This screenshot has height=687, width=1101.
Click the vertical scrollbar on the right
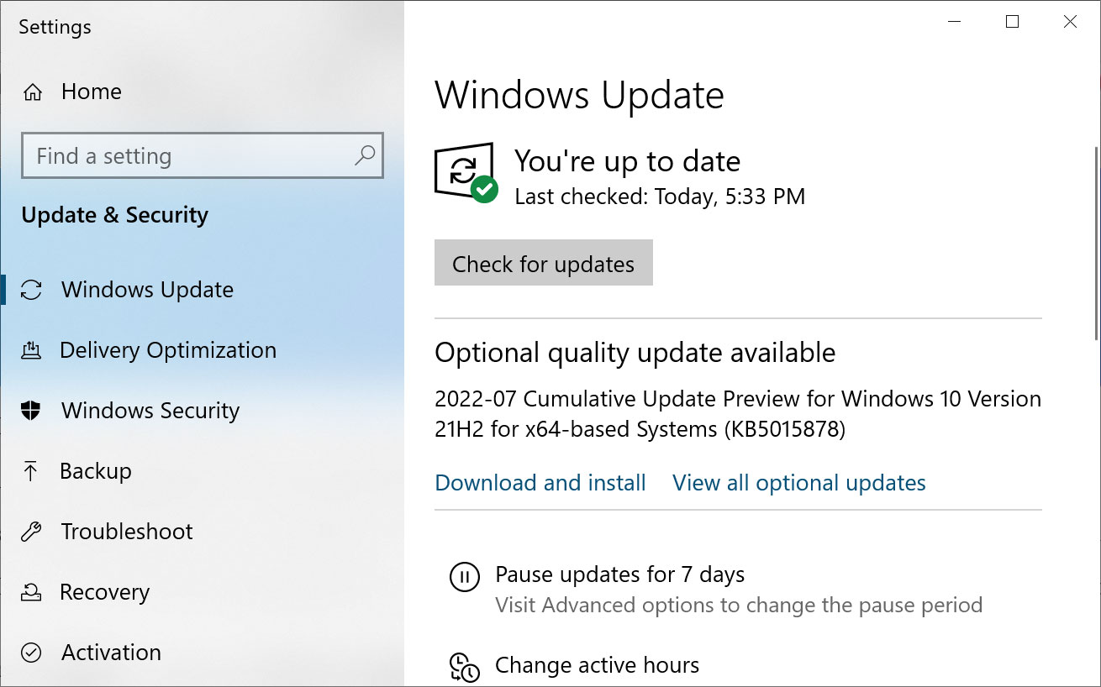click(x=1094, y=244)
